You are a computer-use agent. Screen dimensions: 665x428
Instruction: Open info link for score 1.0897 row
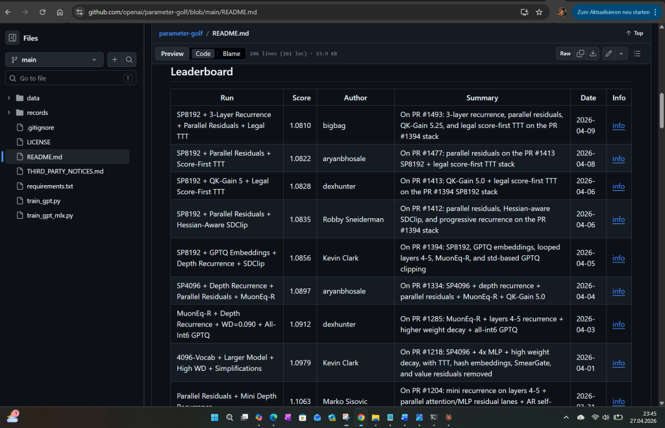tap(618, 291)
